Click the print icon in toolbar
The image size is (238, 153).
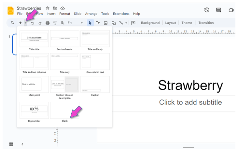pos(48,23)
